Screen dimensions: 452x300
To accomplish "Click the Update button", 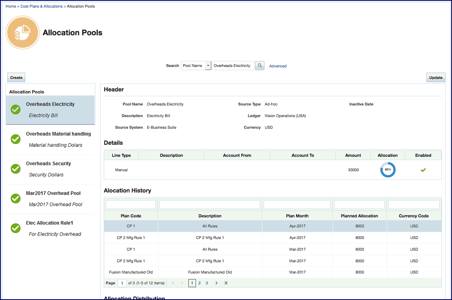I will [x=436, y=77].
